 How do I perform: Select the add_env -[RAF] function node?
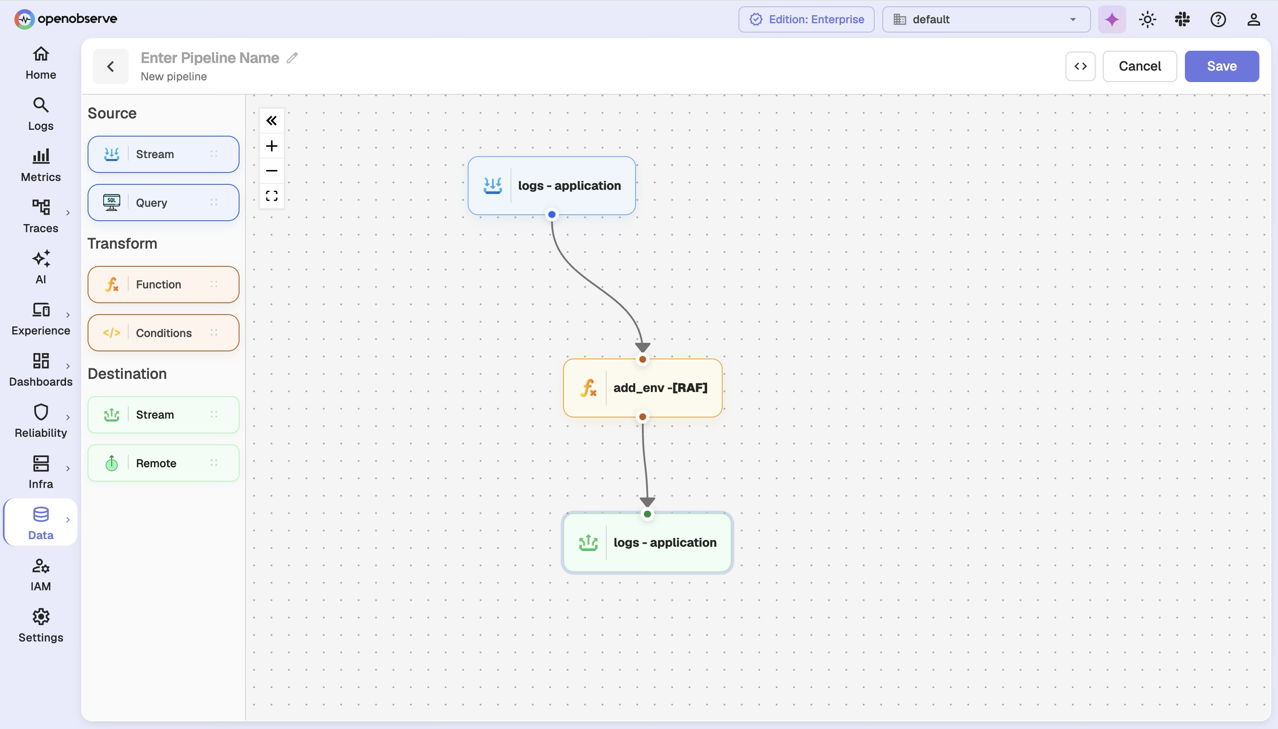[643, 388]
